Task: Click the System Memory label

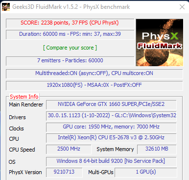Action: (115, 149)
